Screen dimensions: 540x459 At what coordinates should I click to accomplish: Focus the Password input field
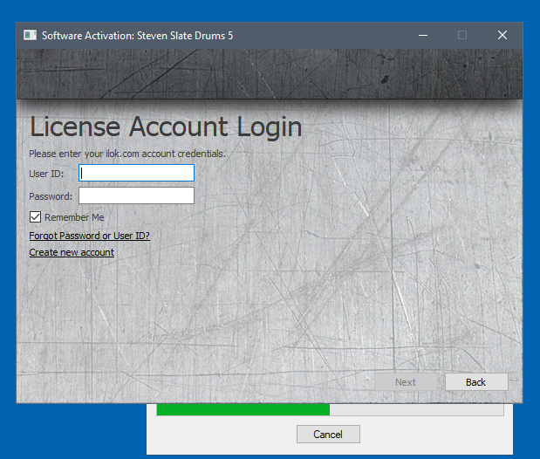tap(136, 195)
